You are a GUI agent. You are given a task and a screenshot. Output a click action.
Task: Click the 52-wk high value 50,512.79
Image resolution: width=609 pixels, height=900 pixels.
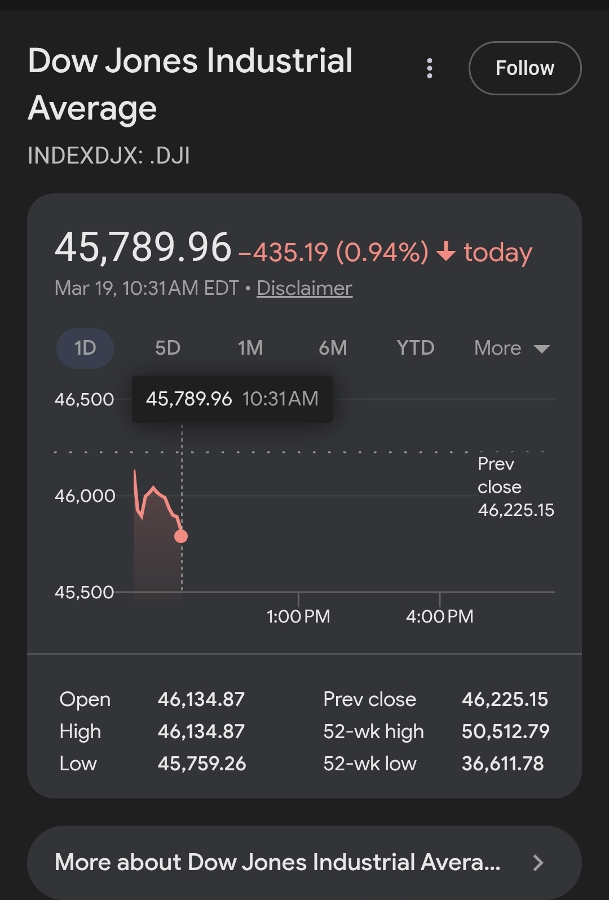pyautogui.click(x=505, y=731)
